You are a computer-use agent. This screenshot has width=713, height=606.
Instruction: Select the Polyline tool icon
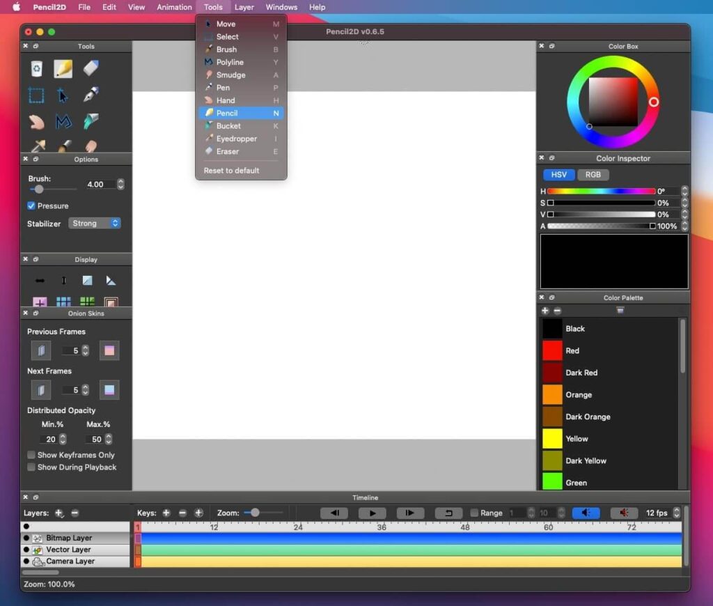click(63, 121)
